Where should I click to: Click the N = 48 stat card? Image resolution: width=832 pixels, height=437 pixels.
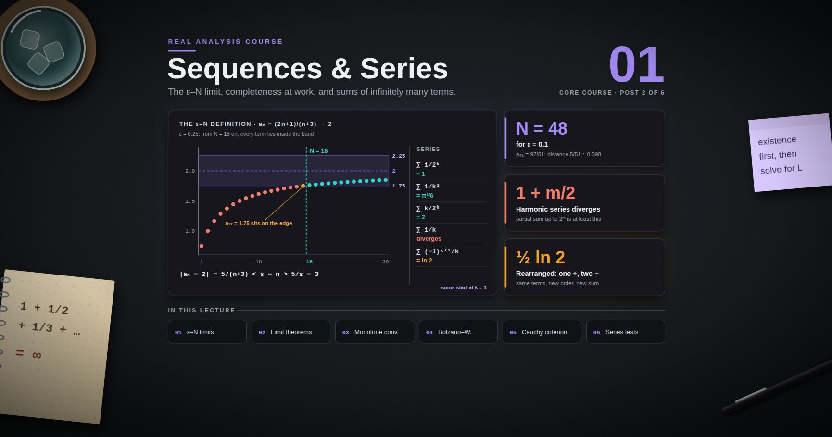(584, 138)
